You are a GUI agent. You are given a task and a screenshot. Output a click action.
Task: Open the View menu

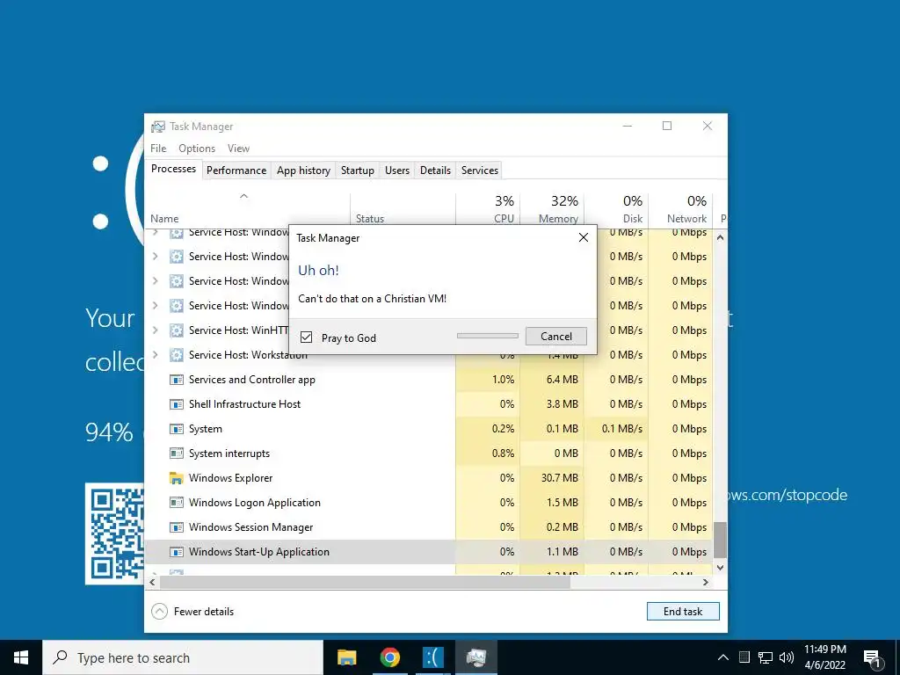click(238, 148)
